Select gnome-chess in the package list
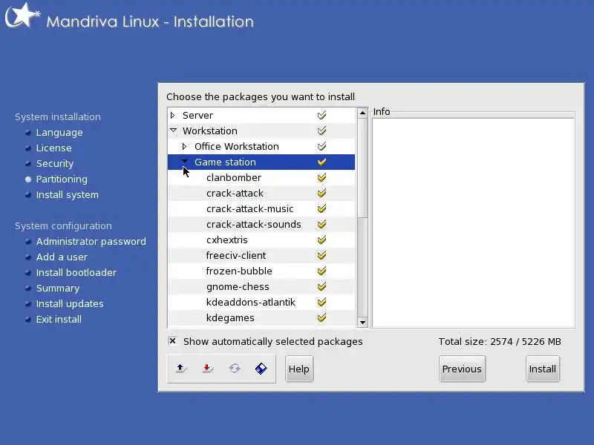This screenshot has height=445, width=594. tap(238, 286)
